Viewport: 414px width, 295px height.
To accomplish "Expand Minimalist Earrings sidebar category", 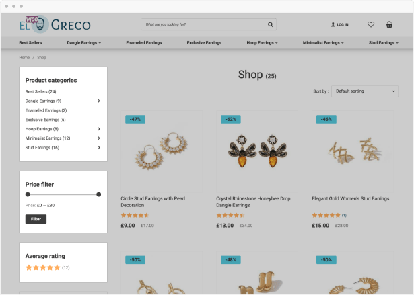I will (x=99, y=138).
